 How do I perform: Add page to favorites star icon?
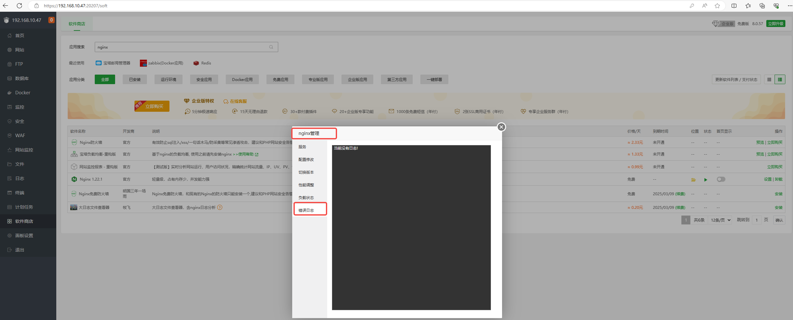(x=717, y=6)
